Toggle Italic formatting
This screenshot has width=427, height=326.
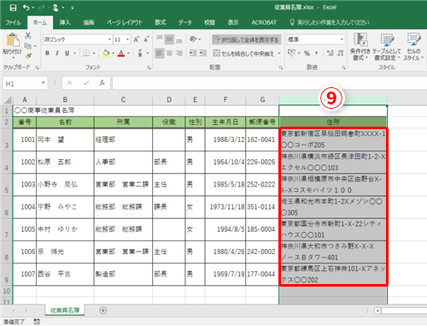(57, 53)
